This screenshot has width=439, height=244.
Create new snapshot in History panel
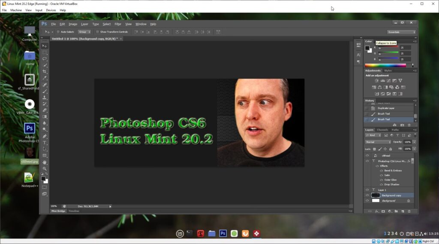pos(402,125)
